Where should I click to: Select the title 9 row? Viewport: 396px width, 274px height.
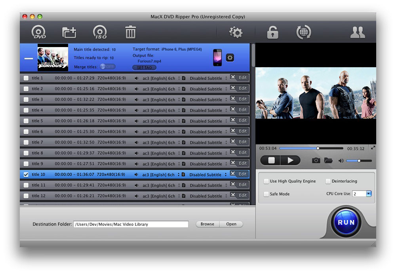click(x=135, y=164)
